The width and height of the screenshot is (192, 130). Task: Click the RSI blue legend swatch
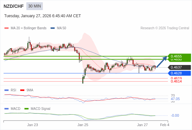click(7, 90)
